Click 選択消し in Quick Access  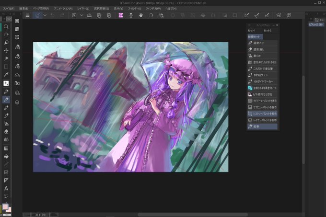coord(262,49)
